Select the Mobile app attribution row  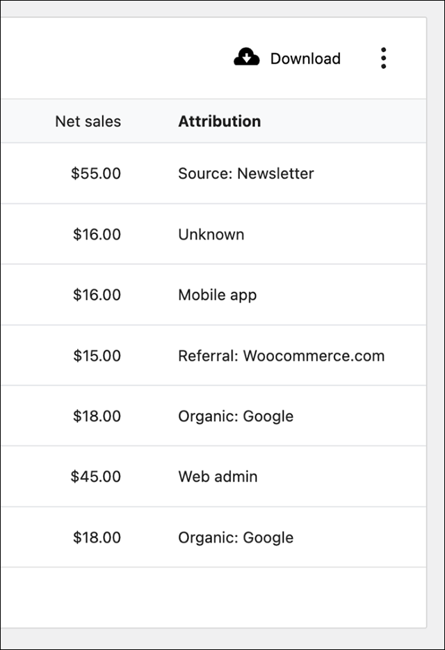tap(216, 294)
